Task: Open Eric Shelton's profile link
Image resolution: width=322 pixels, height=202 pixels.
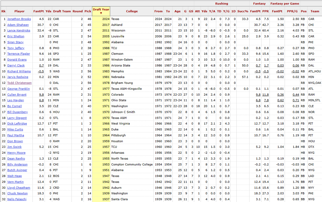Action: pyautogui.click(x=16, y=36)
